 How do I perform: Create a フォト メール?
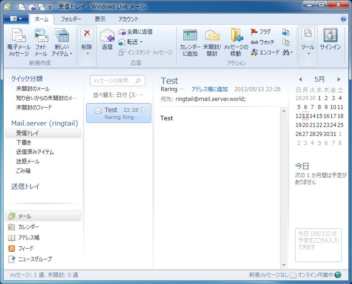click(41, 43)
